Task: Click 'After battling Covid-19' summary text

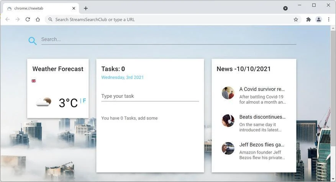Action: [261, 97]
